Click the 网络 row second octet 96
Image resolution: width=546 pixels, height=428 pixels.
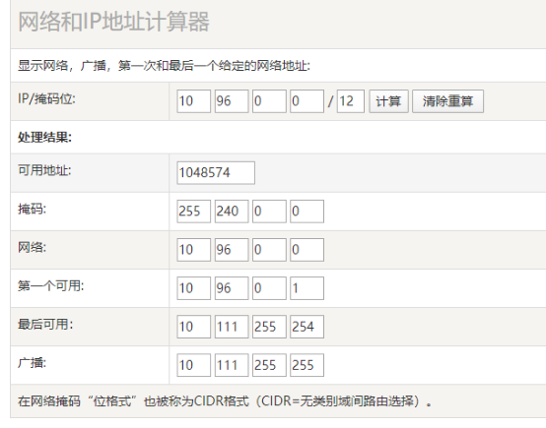click(x=232, y=250)
